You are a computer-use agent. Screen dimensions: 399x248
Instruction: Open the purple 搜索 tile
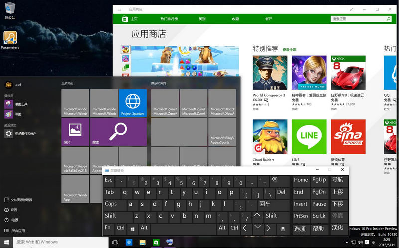coord(118,132)
